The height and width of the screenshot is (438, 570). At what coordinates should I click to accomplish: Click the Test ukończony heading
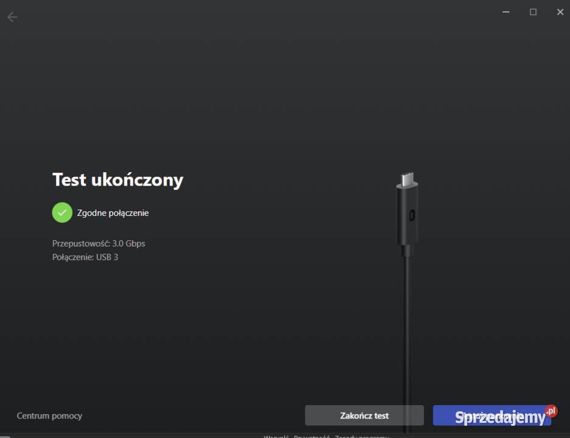tap(117, 179)
